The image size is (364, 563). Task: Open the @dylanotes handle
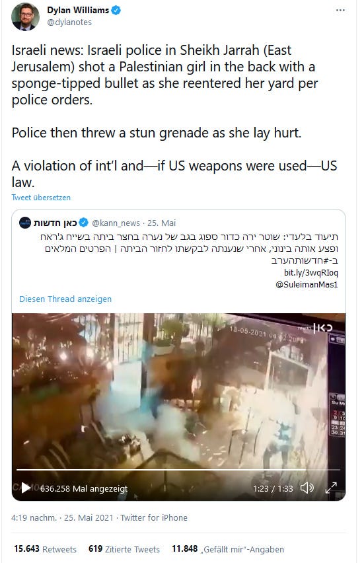pyautogui.click(x=69, y=22)
